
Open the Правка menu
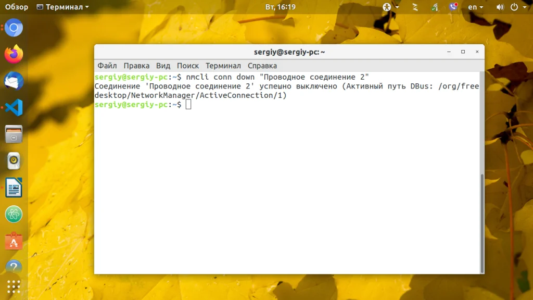coord(136,66)
